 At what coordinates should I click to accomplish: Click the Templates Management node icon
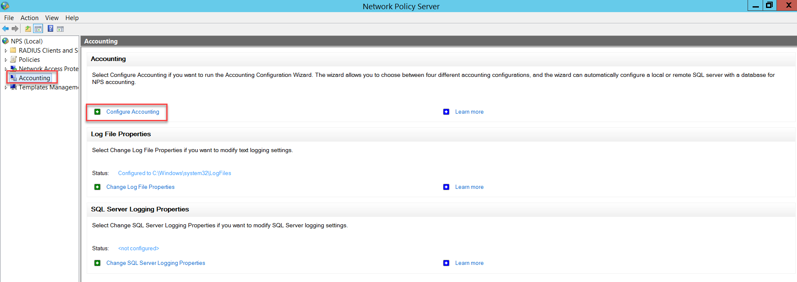point(13,87)
